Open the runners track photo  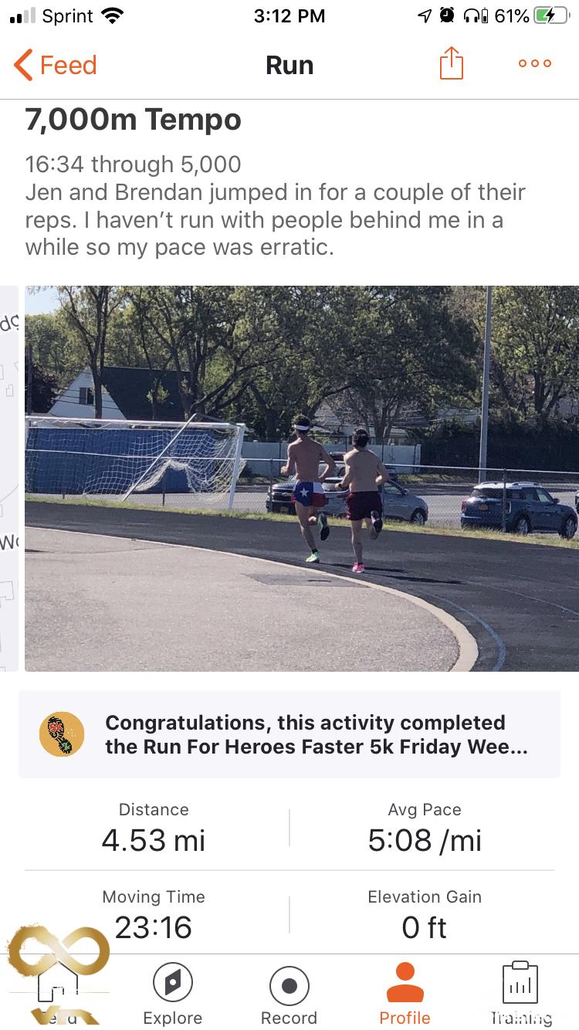point(301,479)
